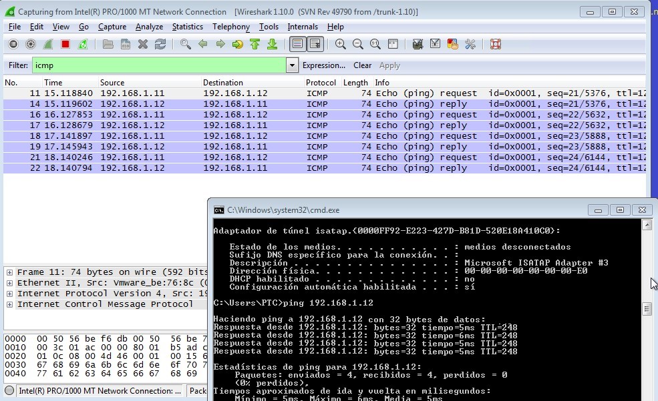
Task: Toggle packet list colorization
Action: click(297, 44)
